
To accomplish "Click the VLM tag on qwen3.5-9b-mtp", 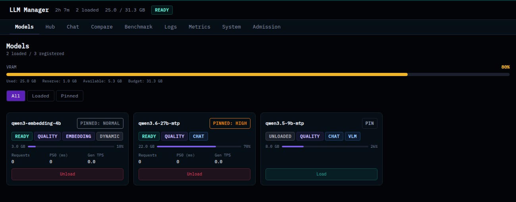I will 352,136.
